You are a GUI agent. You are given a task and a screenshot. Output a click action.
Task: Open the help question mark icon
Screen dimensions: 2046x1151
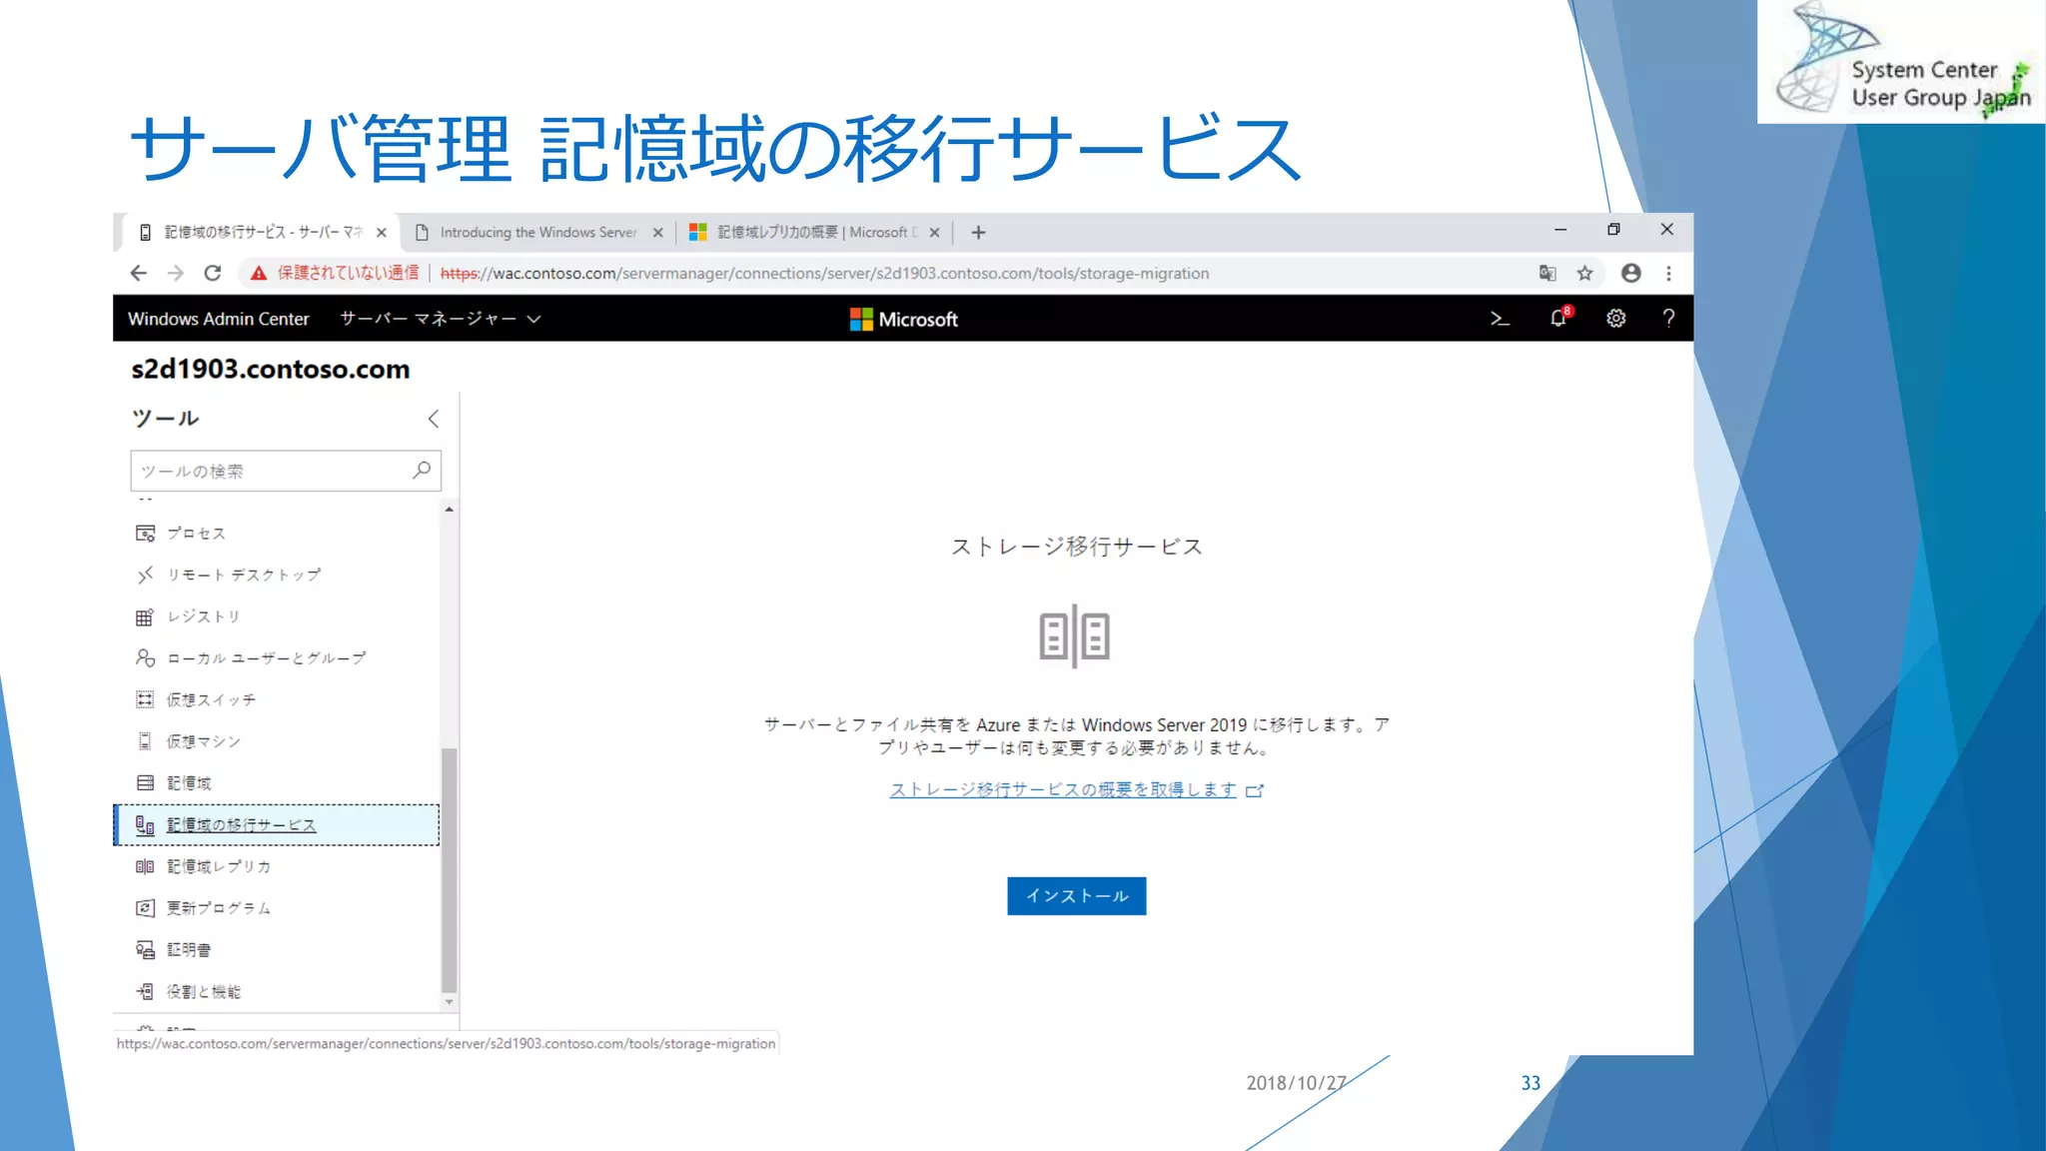point(1668,319)
